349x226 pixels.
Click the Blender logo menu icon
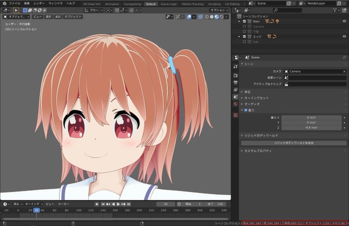pos(4,4)
